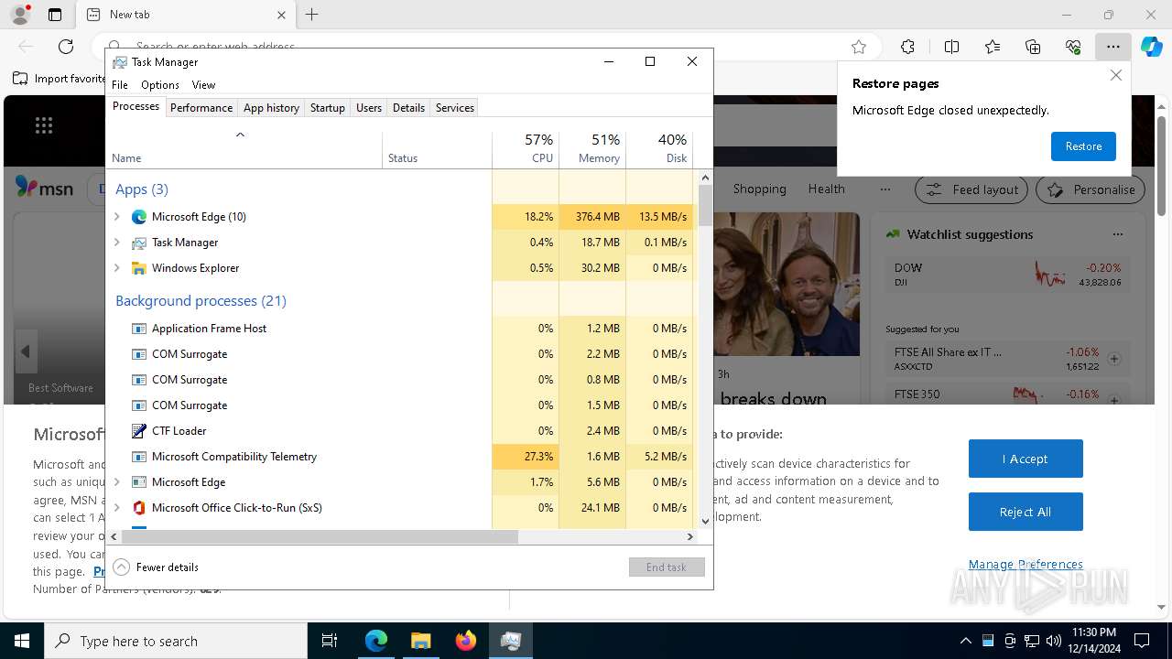Viewport: 1172px width, 659px height.
Task: Click the Microsoft Office Click-to-Run icon
Action: (x=139, y=508)
